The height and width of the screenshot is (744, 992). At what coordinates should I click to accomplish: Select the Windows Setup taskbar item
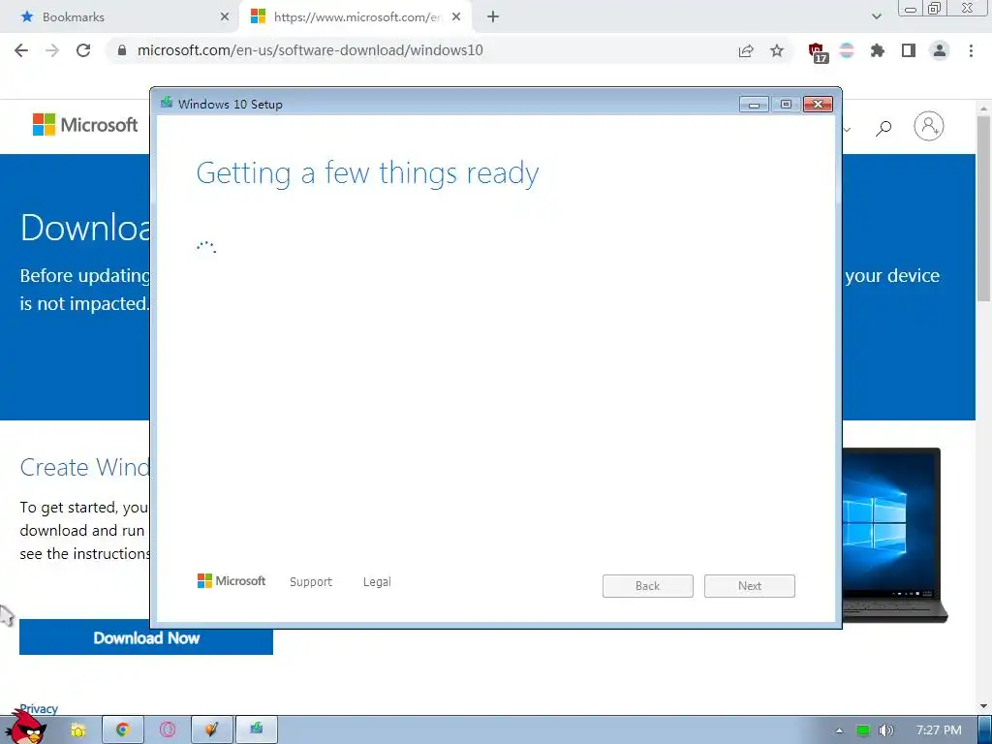coord(257,730)
